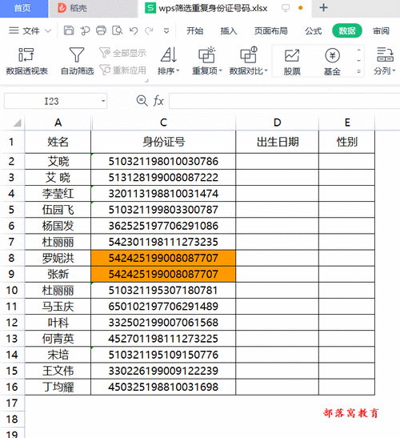Switch to the Home (开始) ribbon tab
400x438 pixels.
pos(195,30)
